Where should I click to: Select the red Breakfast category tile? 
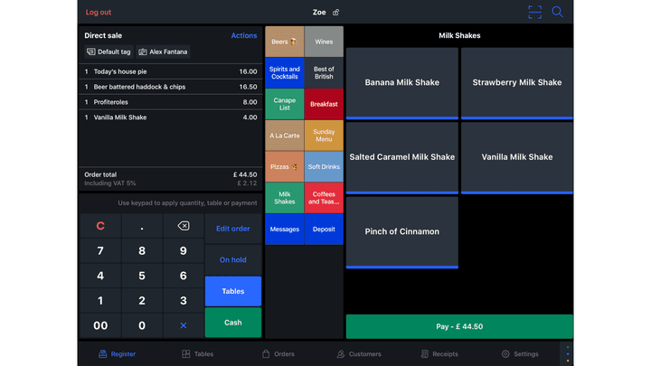tap(324, 104)
